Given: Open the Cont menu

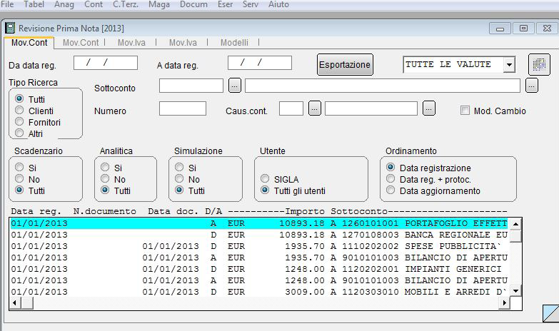Looking at the screenshot, I should (94, 4).
